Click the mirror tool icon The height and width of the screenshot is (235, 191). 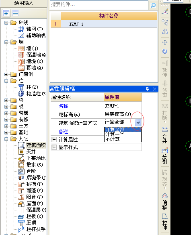pos(165,31)
